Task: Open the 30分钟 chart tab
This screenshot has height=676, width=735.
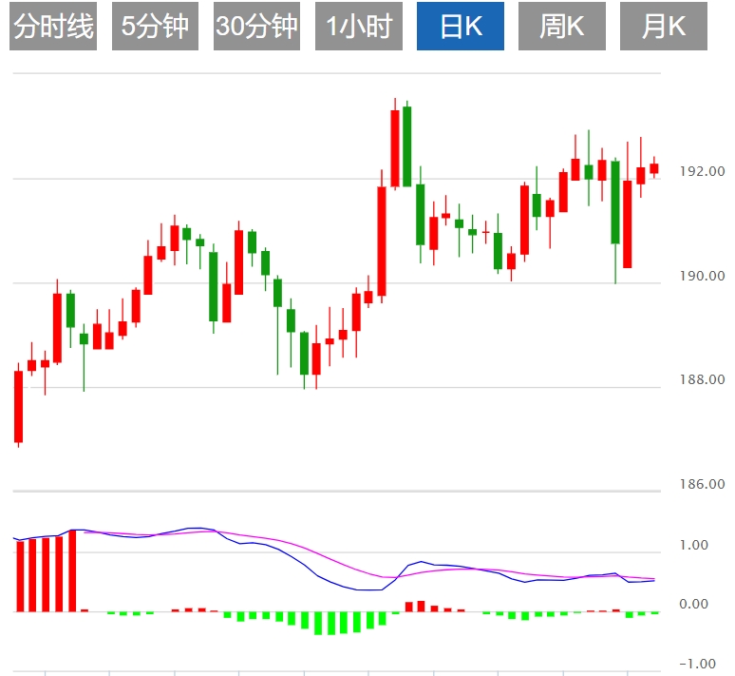Action: point(256,26)
